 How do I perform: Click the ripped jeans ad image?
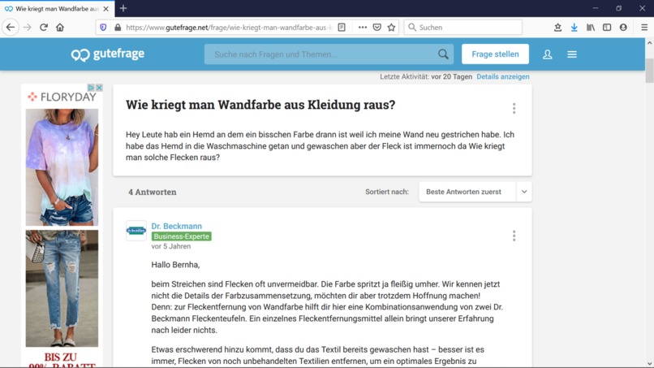(x=62, y=288)
